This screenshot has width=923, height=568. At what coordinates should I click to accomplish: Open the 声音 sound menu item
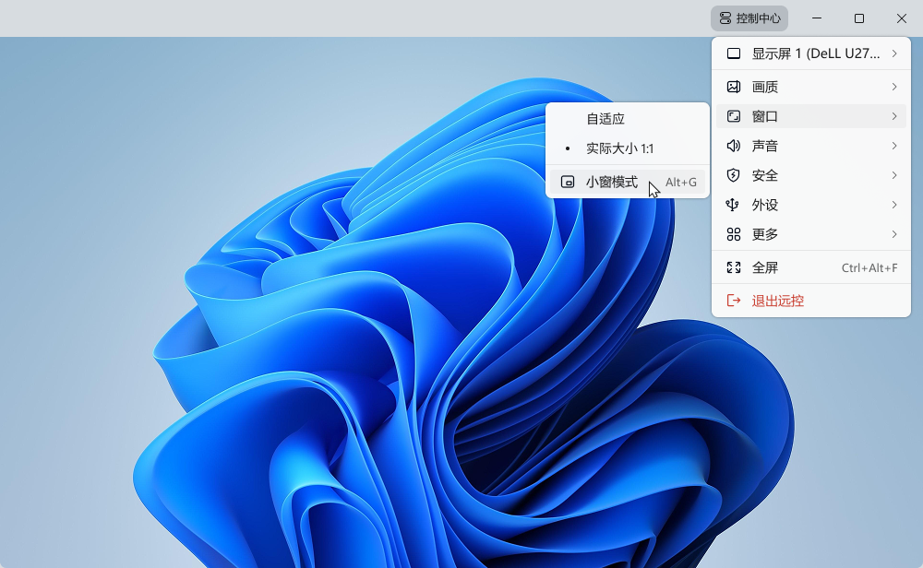[x=811, y=146]
